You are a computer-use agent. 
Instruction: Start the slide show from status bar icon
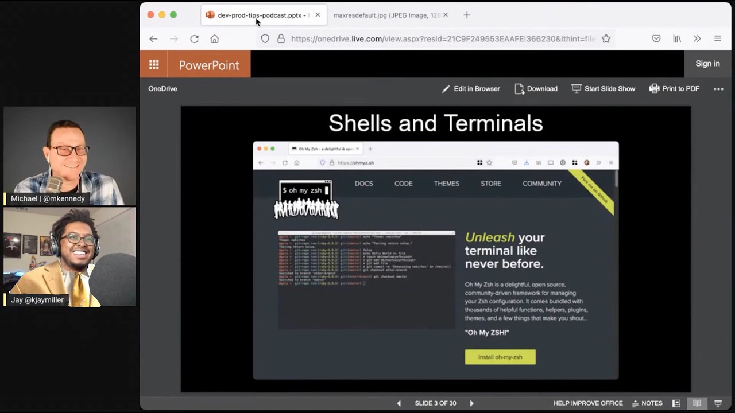click(718, 403)
